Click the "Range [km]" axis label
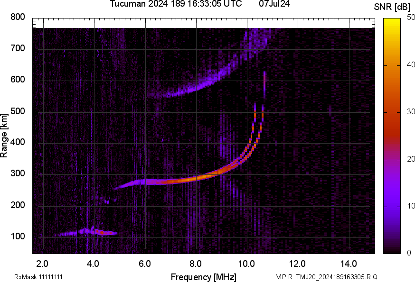The height and width of the screenshot is (282, 415). pyautogui.click(x=4, y=136)
